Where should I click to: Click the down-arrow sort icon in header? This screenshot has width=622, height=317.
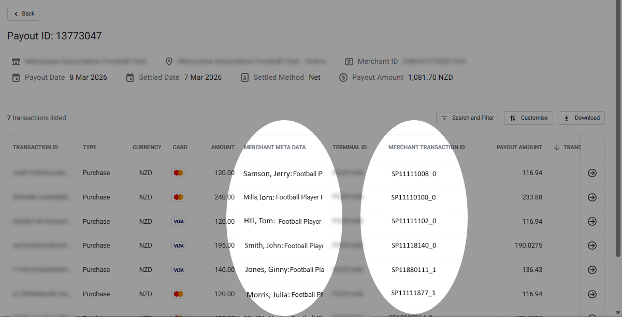pyautogui.click(x=557, y=148)
